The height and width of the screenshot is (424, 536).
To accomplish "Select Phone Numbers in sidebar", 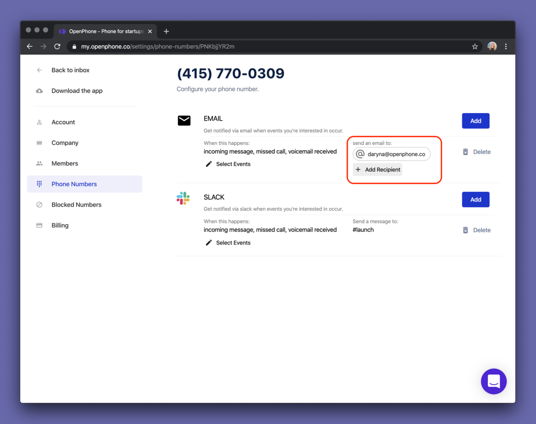I will point(84,184).
